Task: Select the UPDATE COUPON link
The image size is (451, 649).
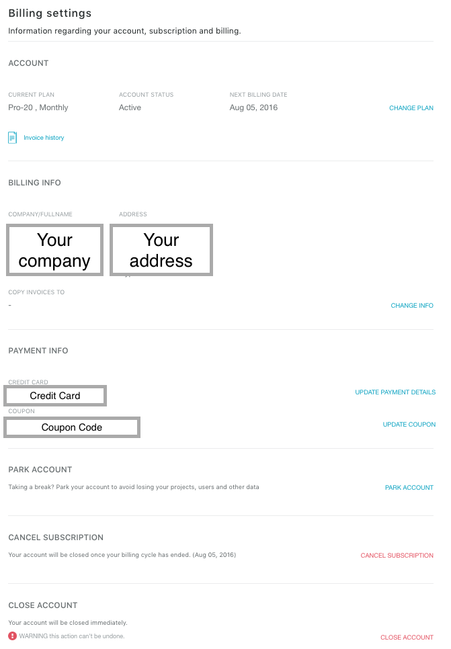Action: (409, 424)
